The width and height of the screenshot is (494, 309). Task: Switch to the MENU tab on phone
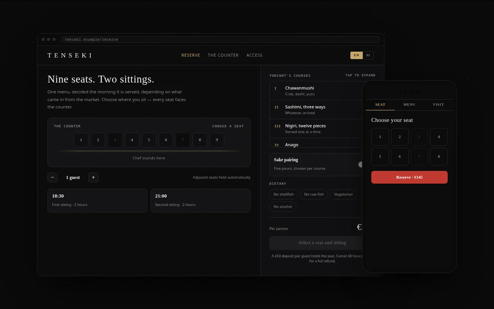[x=409, y=105]
